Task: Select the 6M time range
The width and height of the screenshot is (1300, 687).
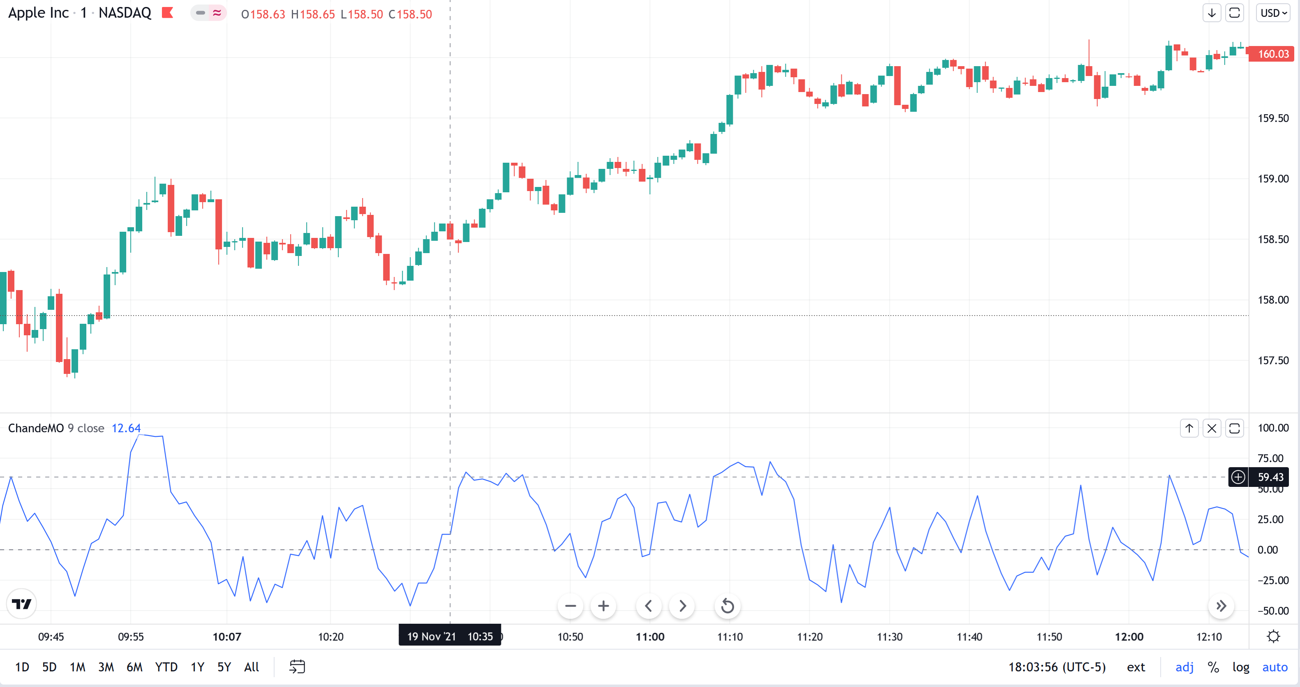Action: [134, 667]
